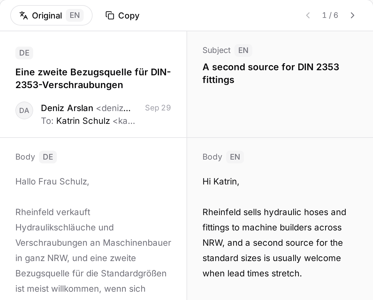Click the 1 / 6 page counter
The image size is (373, 300).
pos(330,15)
